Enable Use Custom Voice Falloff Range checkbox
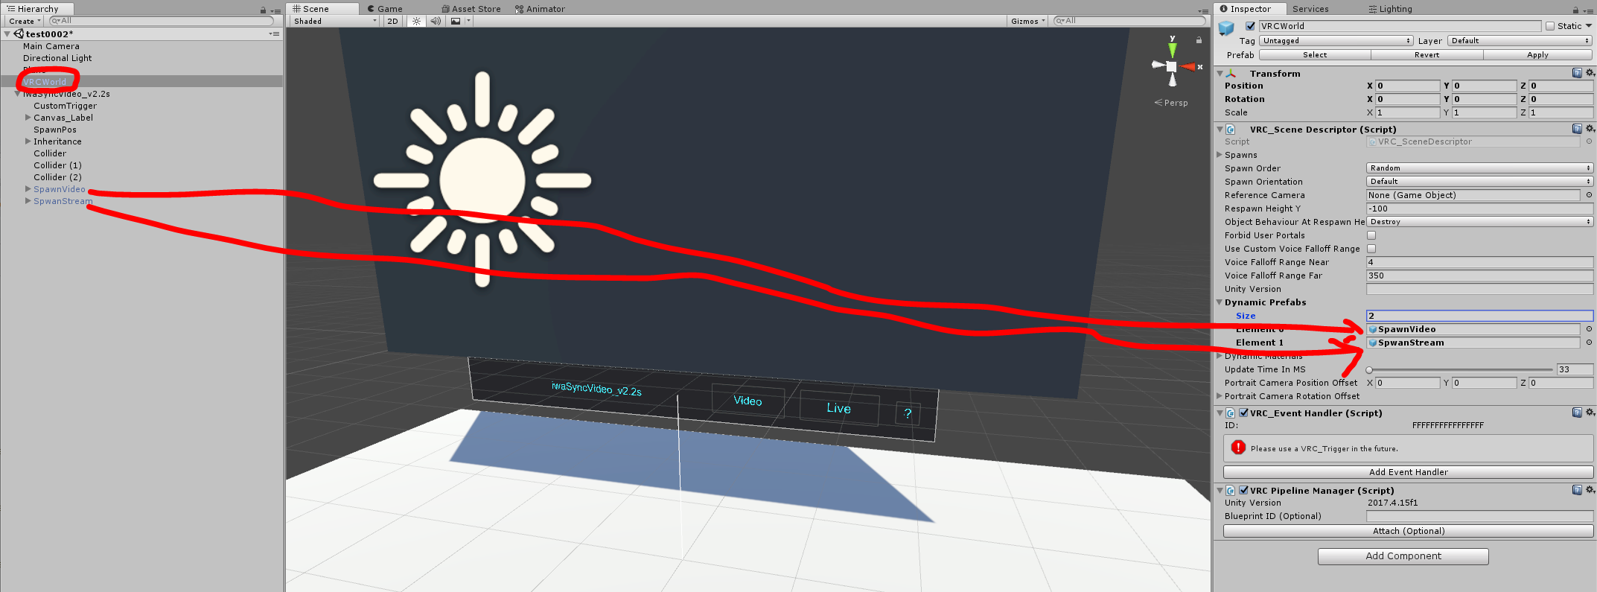This screenshot has height=592, width=1597. (1371, 249)
